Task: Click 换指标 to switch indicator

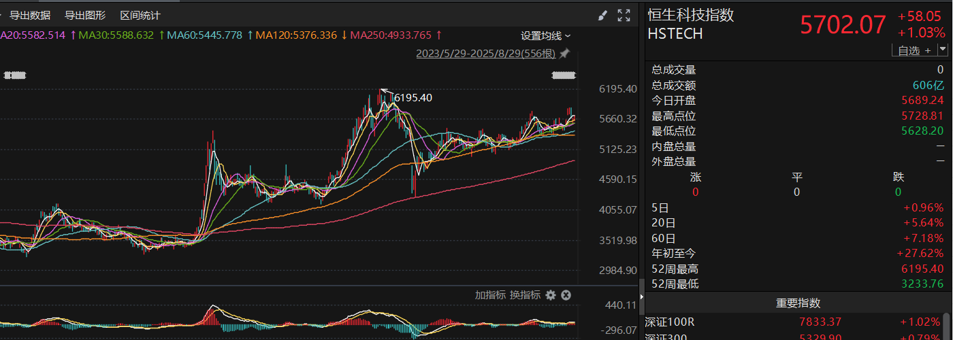Action: click(525, 295)
